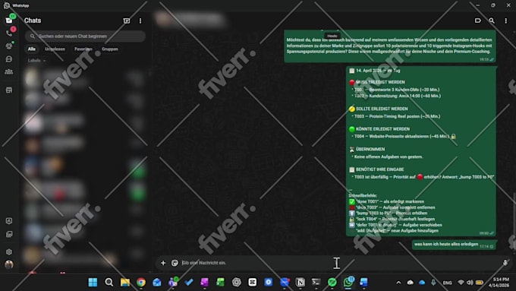The image size is (516, 291).
Task: Open own profile picture in the sidebar
Action: point(9,264)
